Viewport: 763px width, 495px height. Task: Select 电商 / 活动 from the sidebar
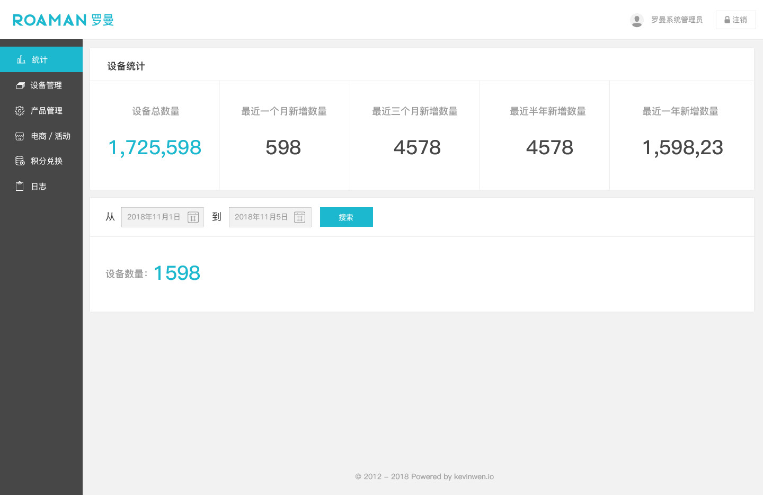pyautogui.click(x=50, y=136)
